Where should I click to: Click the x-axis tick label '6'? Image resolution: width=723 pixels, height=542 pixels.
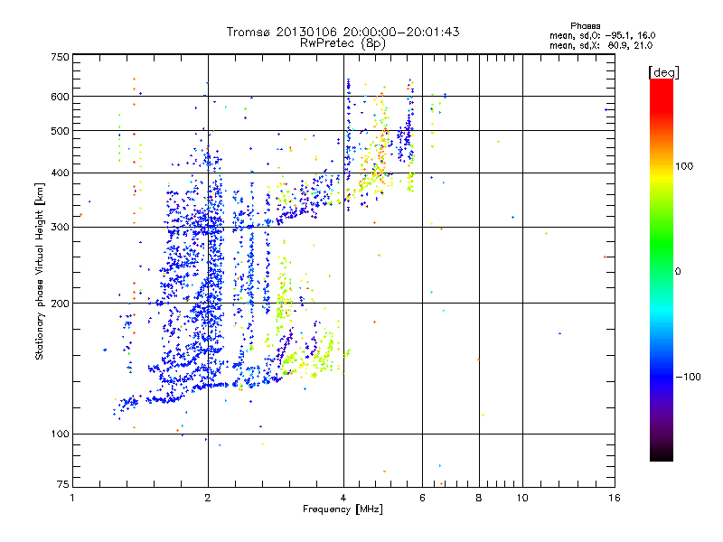pyautogui.click(x=422, y=498)
